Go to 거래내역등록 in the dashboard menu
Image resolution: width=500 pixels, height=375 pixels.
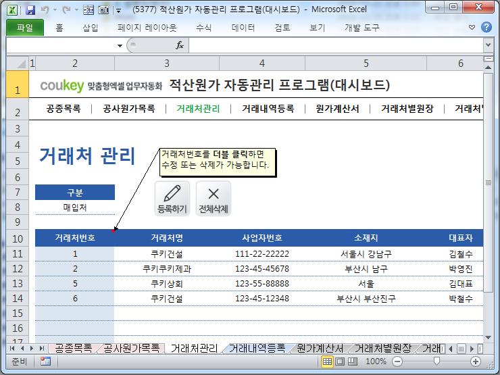pos(268,109)
